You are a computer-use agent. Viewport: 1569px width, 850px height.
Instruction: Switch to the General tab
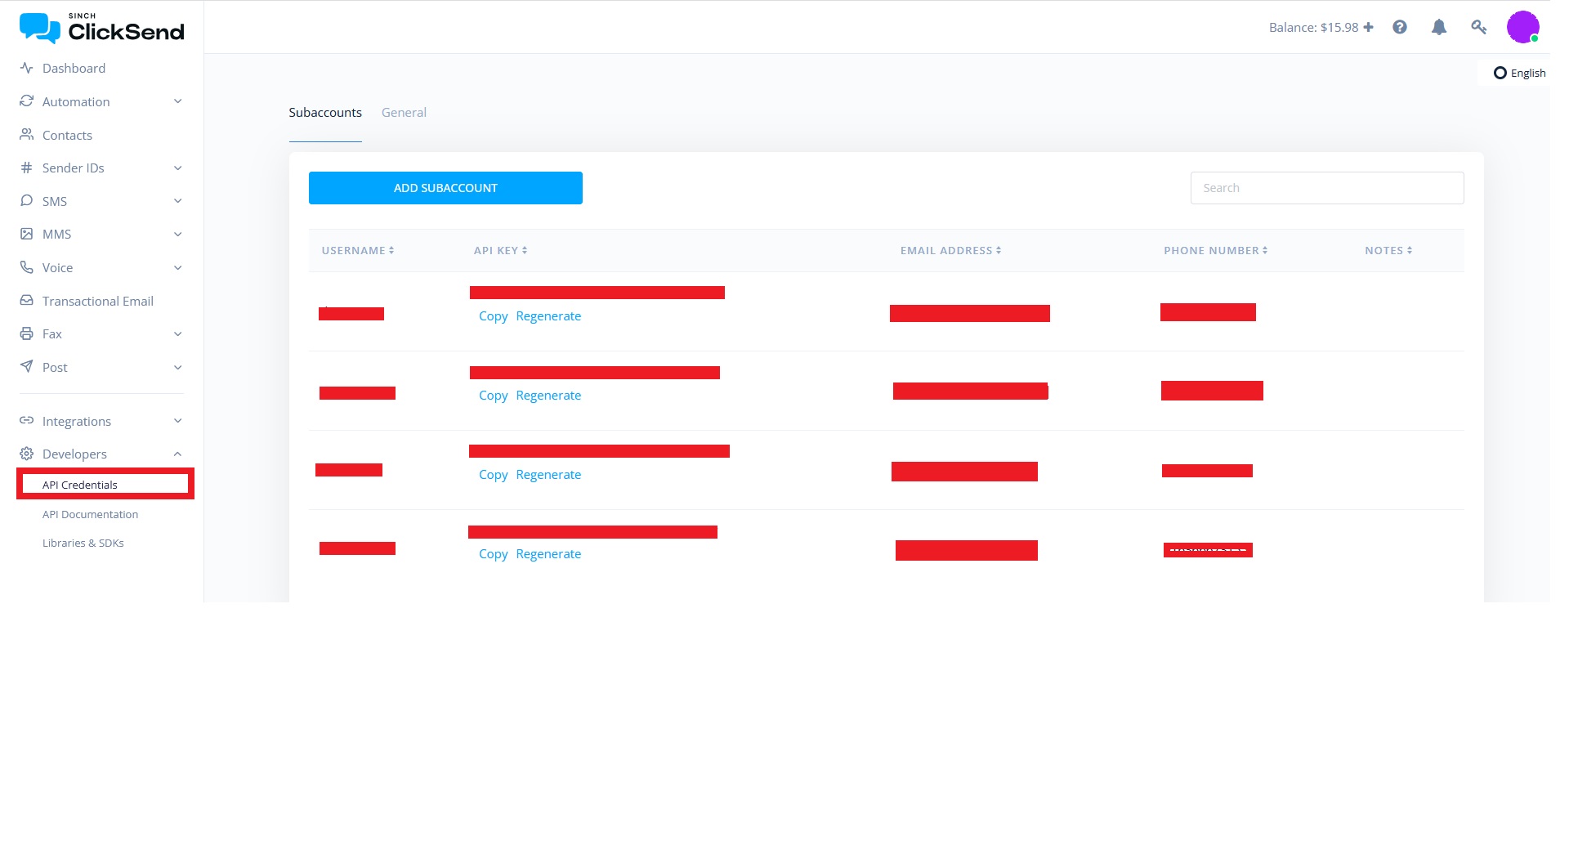tap(404, 112)
